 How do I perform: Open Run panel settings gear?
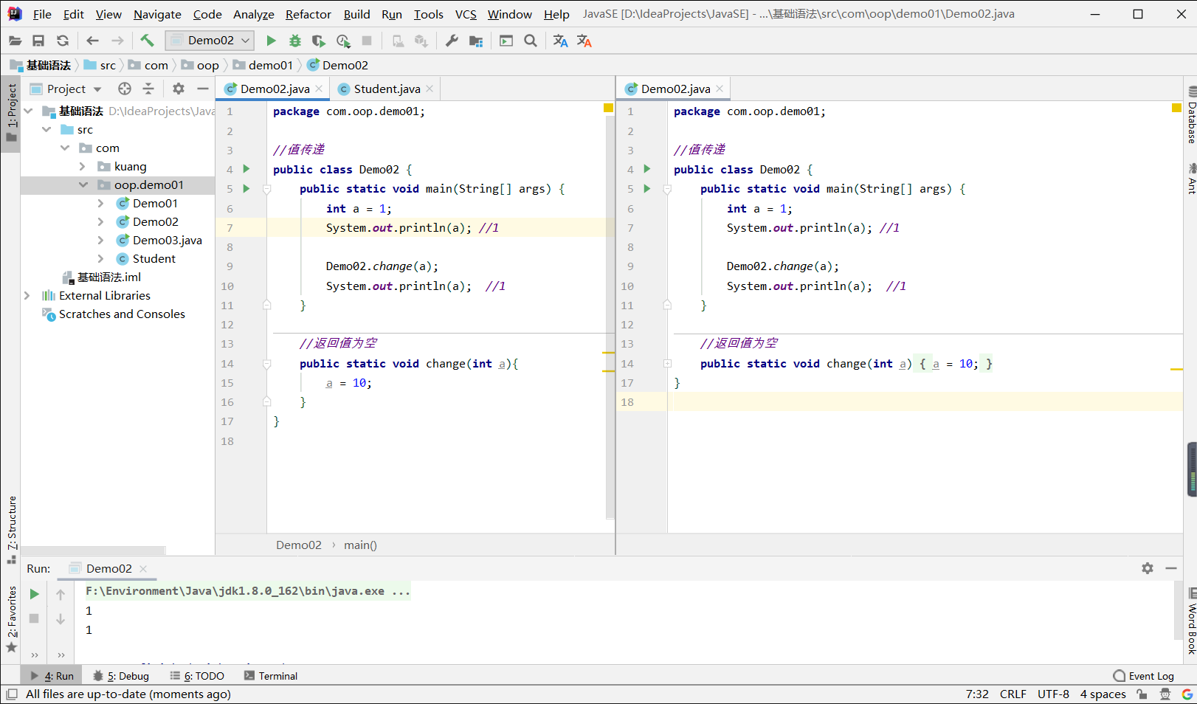click(x=1148, y=568)
